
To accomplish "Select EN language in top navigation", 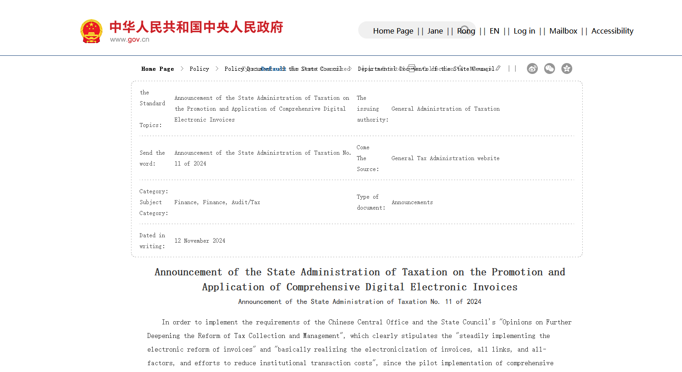I will [494, 31].
